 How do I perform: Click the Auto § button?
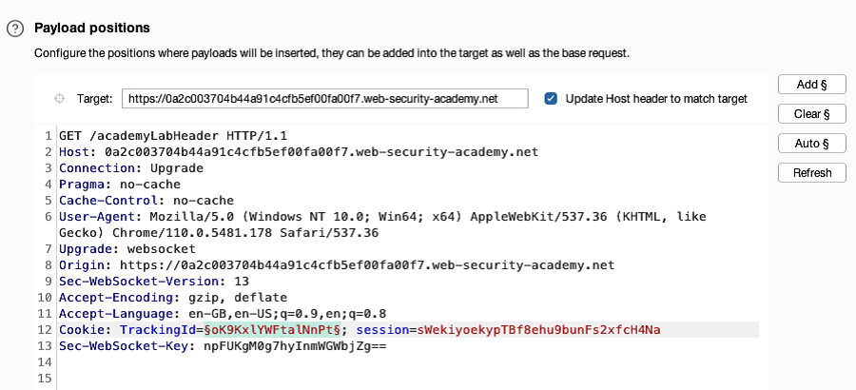(812, 144)
